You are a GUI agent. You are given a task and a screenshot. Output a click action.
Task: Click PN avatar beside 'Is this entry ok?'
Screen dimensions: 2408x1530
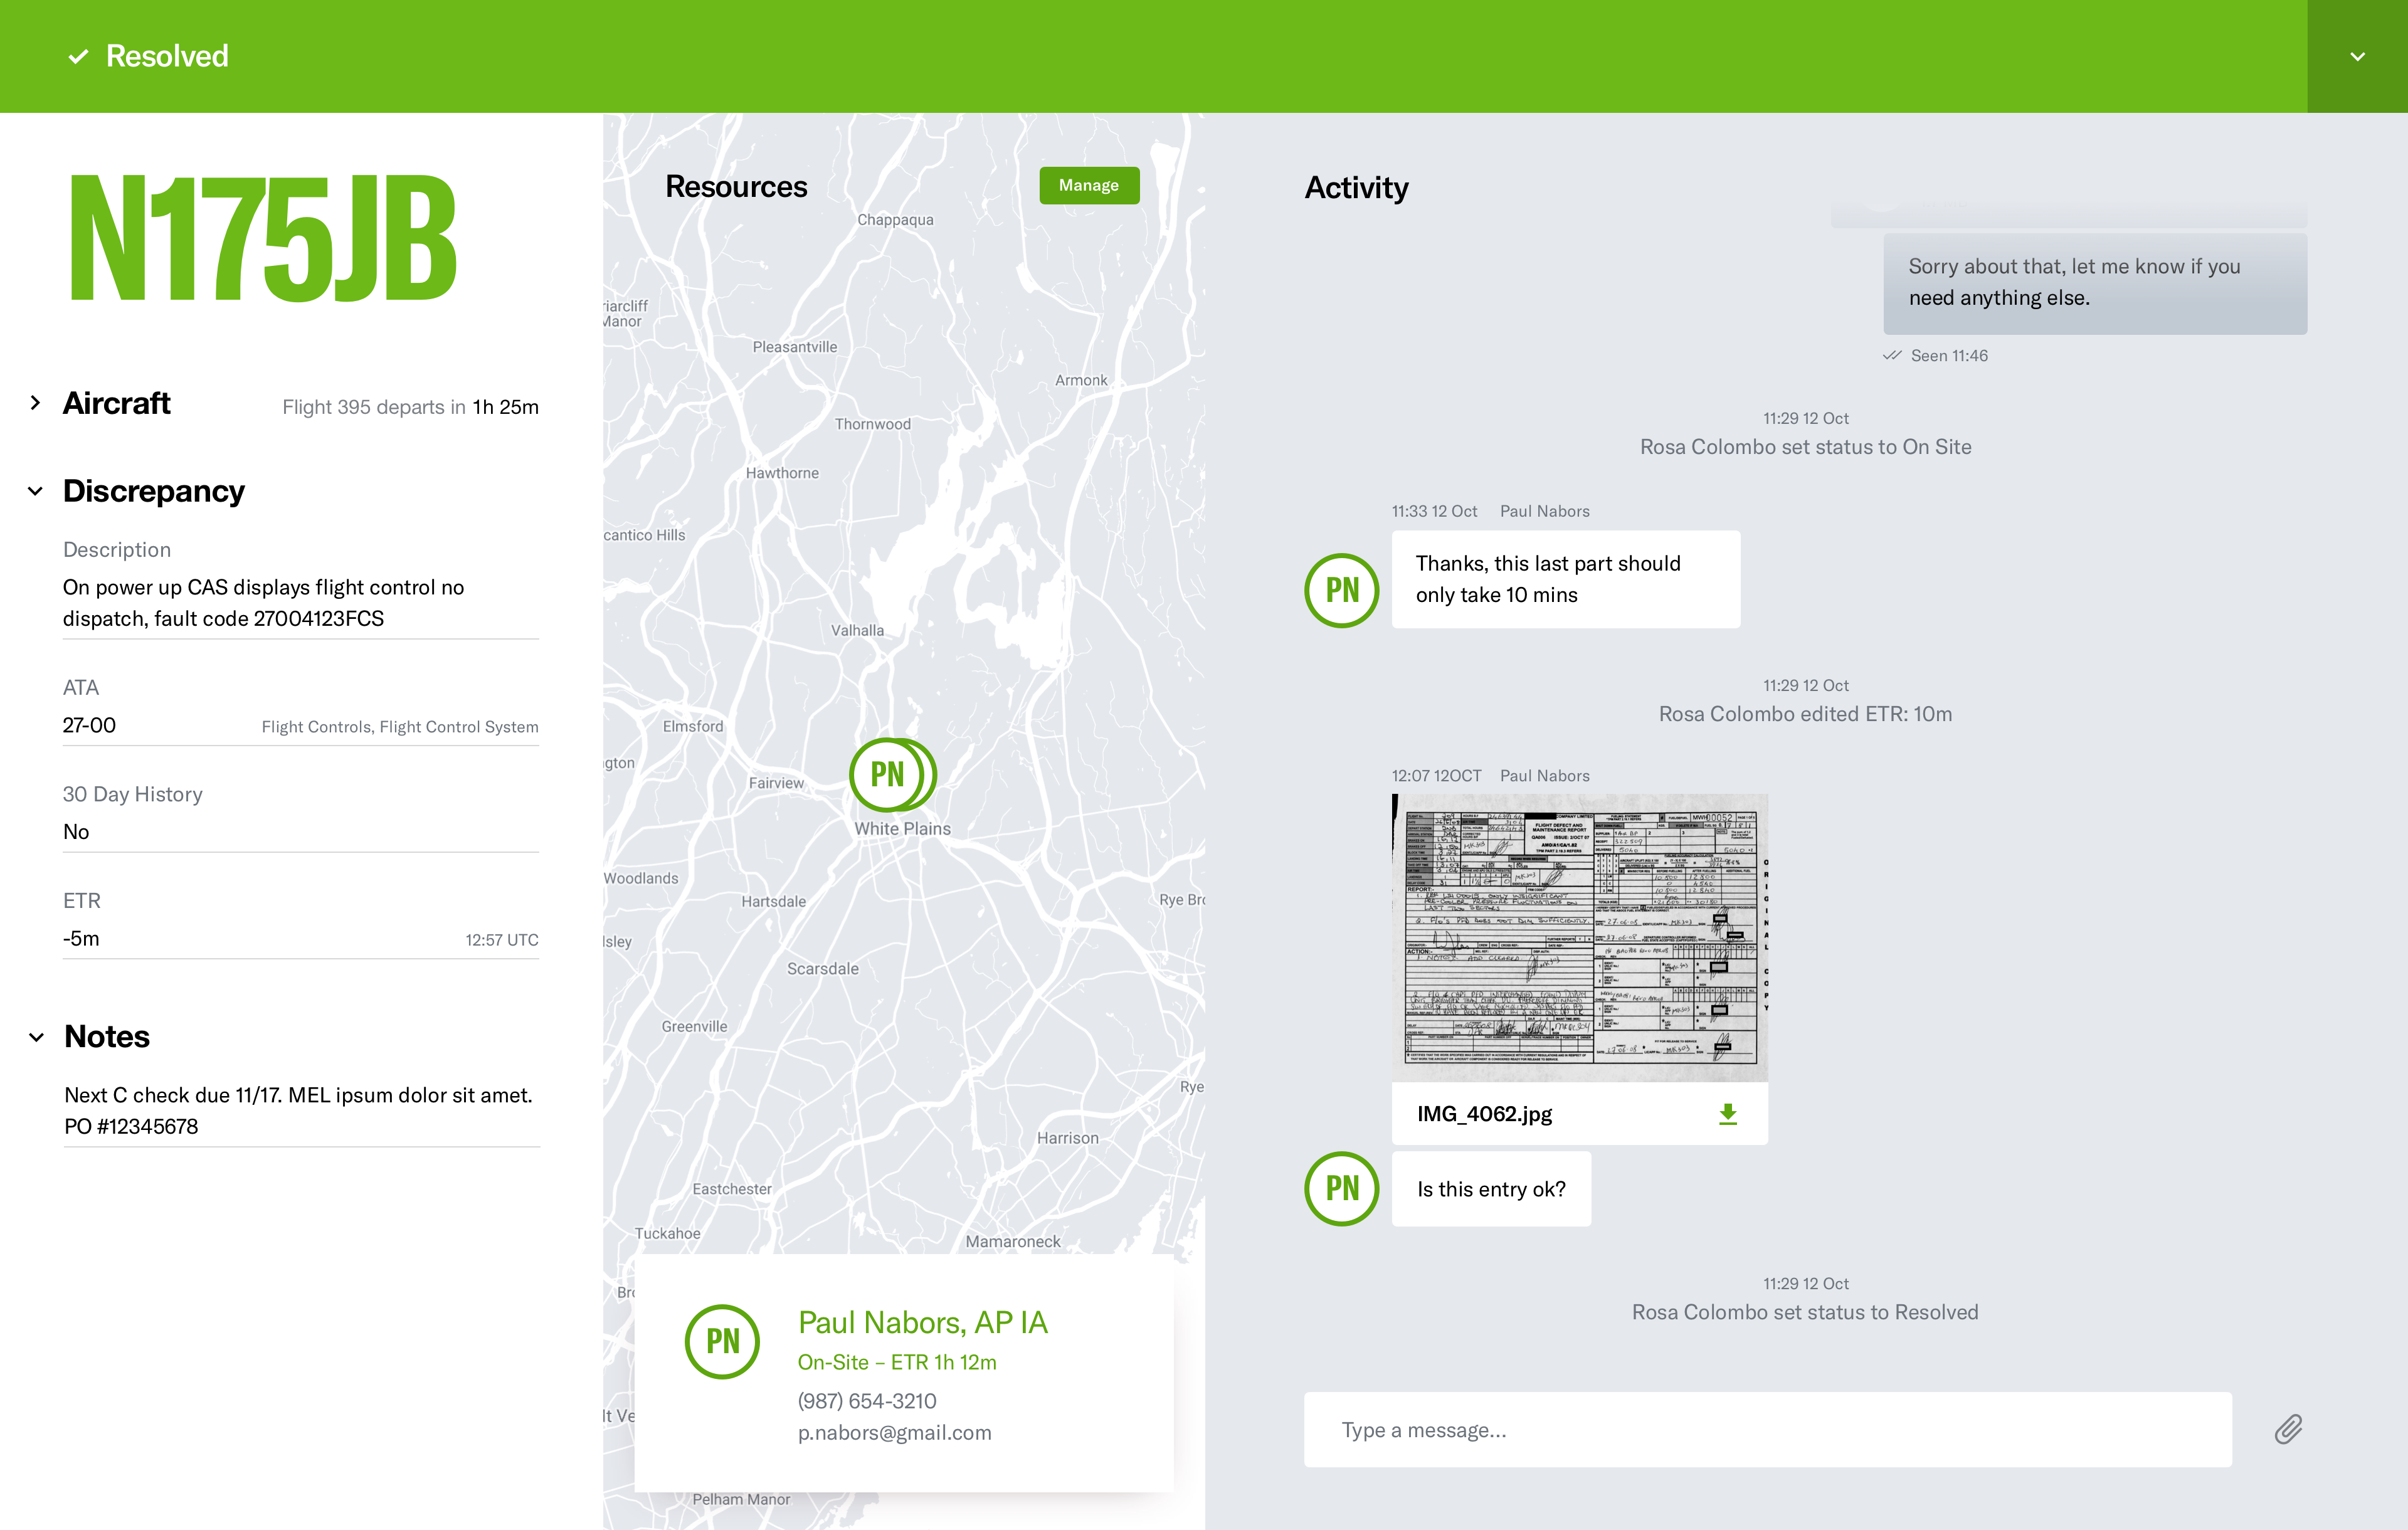coord(1341,1188)
